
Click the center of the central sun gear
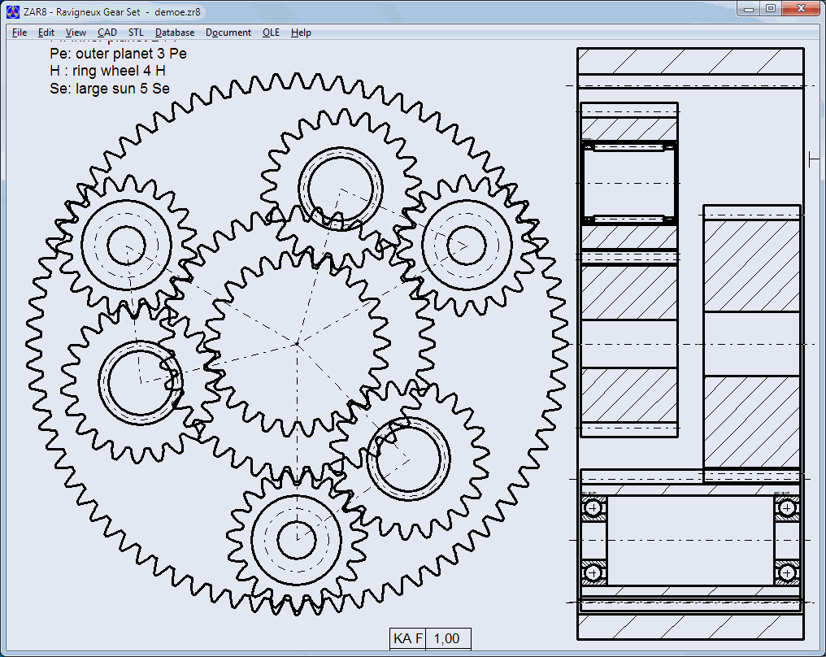click(x=298, y=344)
